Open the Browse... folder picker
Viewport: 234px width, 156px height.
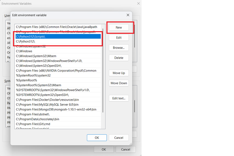pos(119,48)
